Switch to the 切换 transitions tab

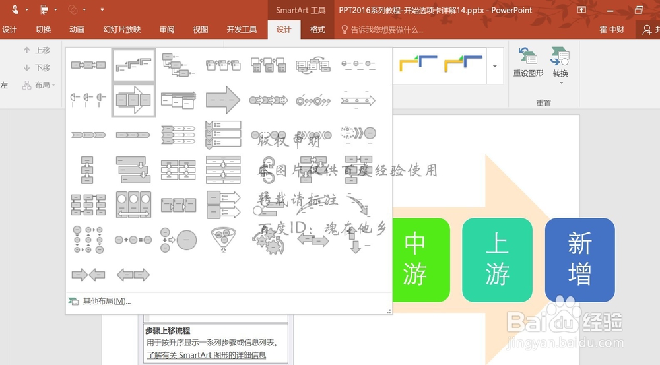pos(43,30)
